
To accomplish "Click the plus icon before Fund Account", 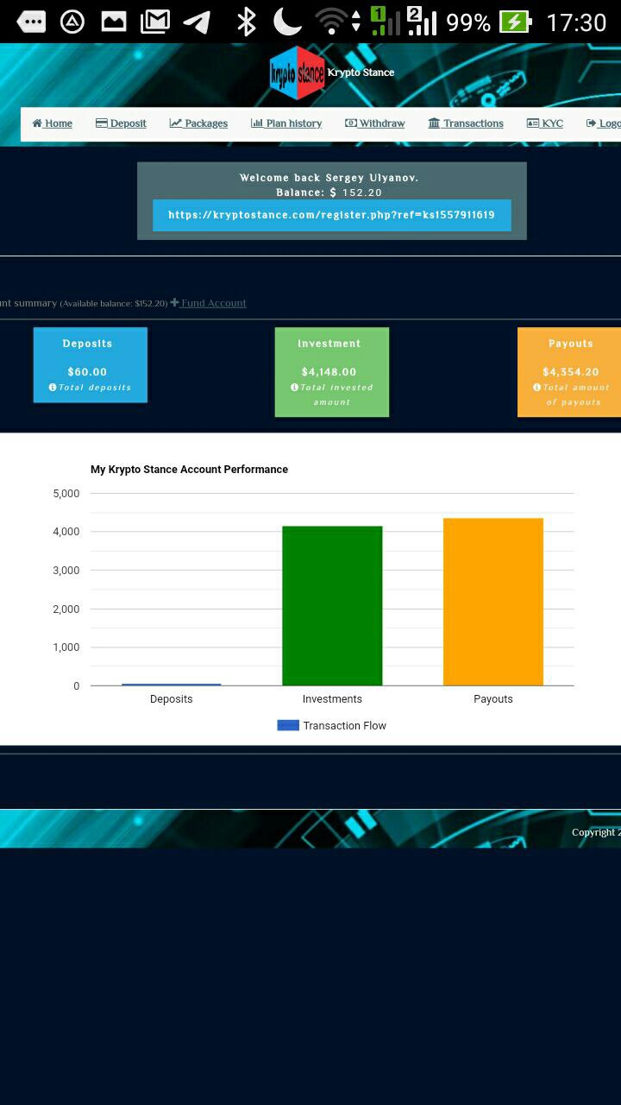I will tap(174, 303).
